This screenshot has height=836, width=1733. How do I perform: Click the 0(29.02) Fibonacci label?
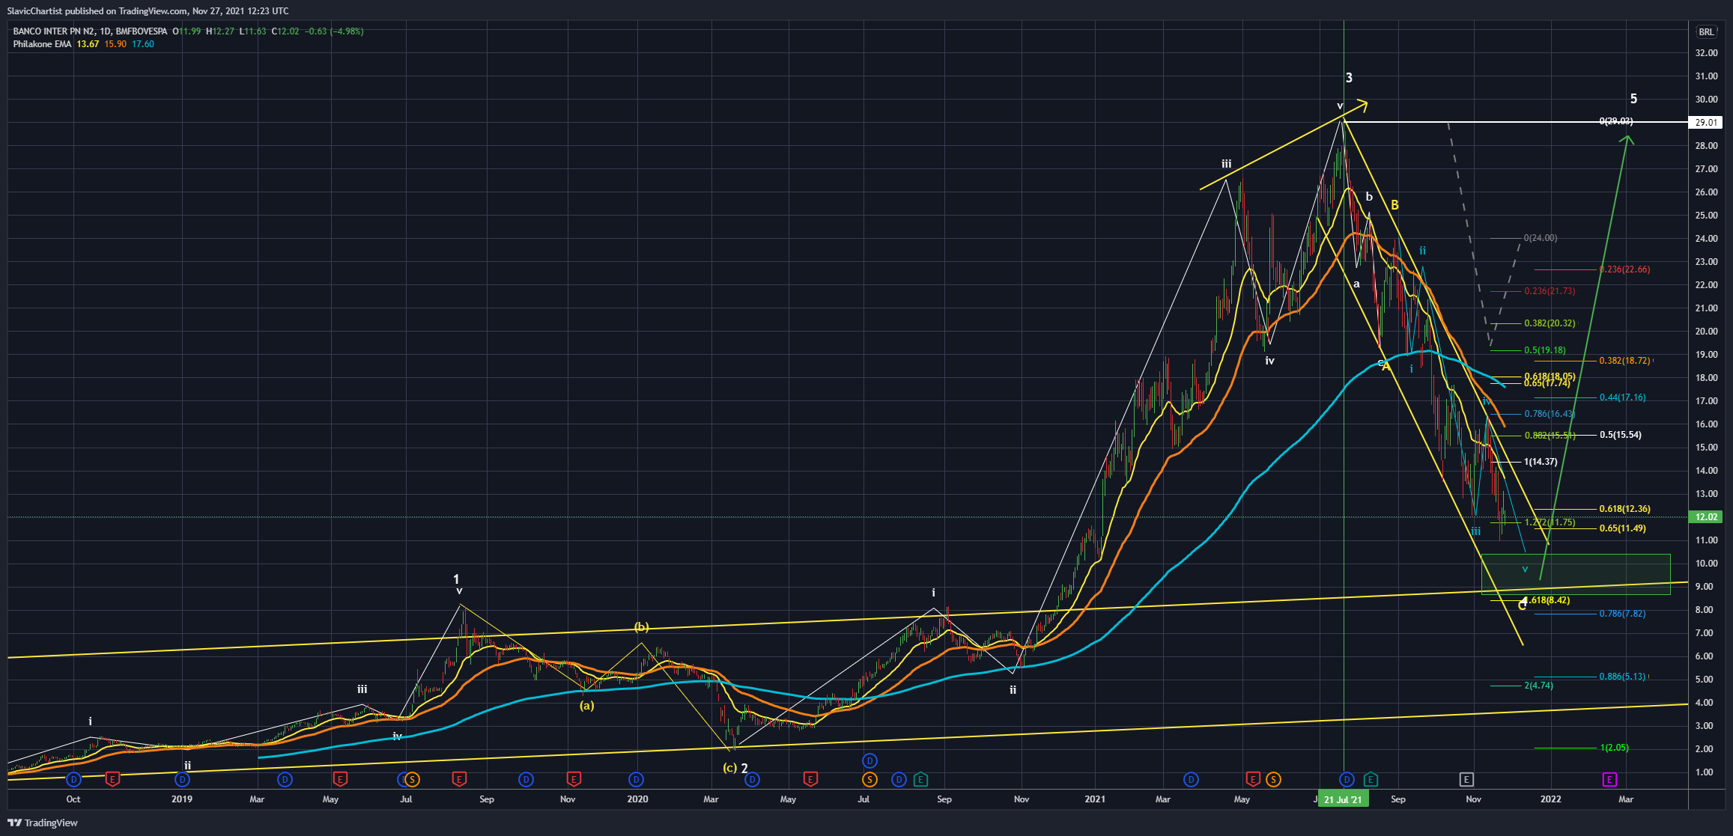[1616, 121]
